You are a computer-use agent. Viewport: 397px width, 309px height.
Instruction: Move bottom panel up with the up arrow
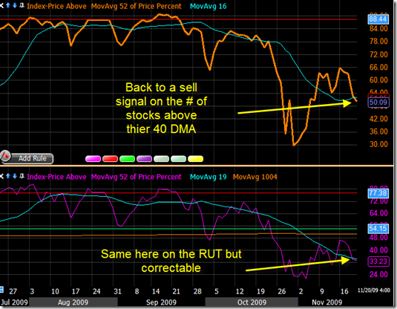tap(8, 176)
